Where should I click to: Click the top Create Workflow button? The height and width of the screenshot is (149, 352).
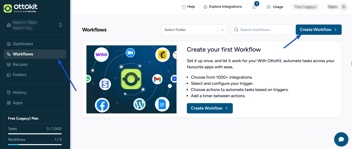coord(319,30)
